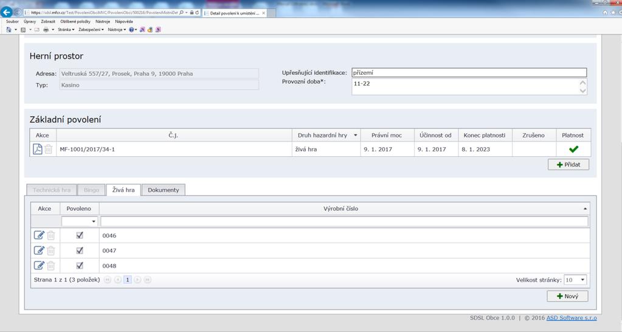Screen dimensions: 622x332
Task: Go to next page in pager
Action: [x=137, y=280]
